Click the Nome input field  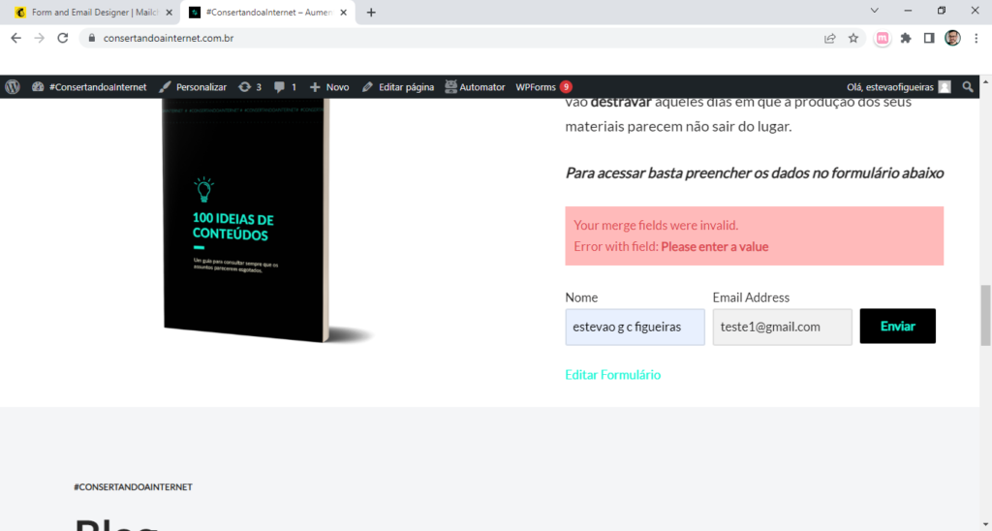click(x=635, y=328)
